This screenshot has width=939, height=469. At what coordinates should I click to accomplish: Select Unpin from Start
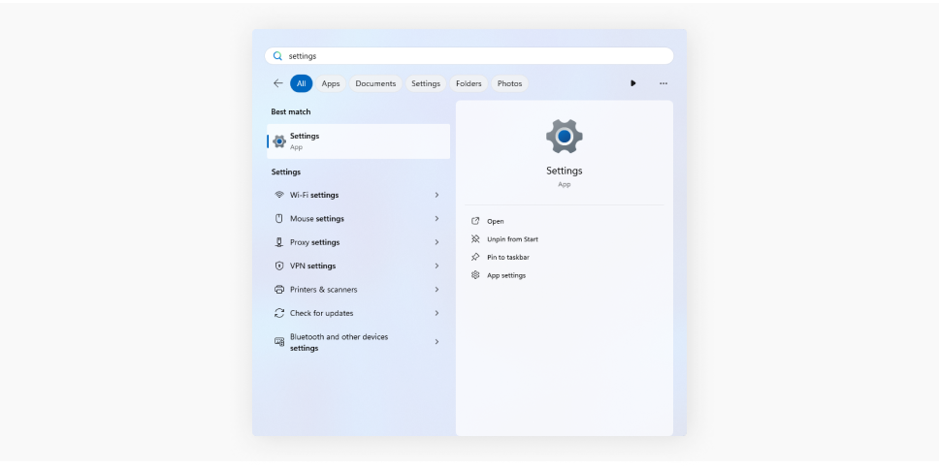coord(512,239)
